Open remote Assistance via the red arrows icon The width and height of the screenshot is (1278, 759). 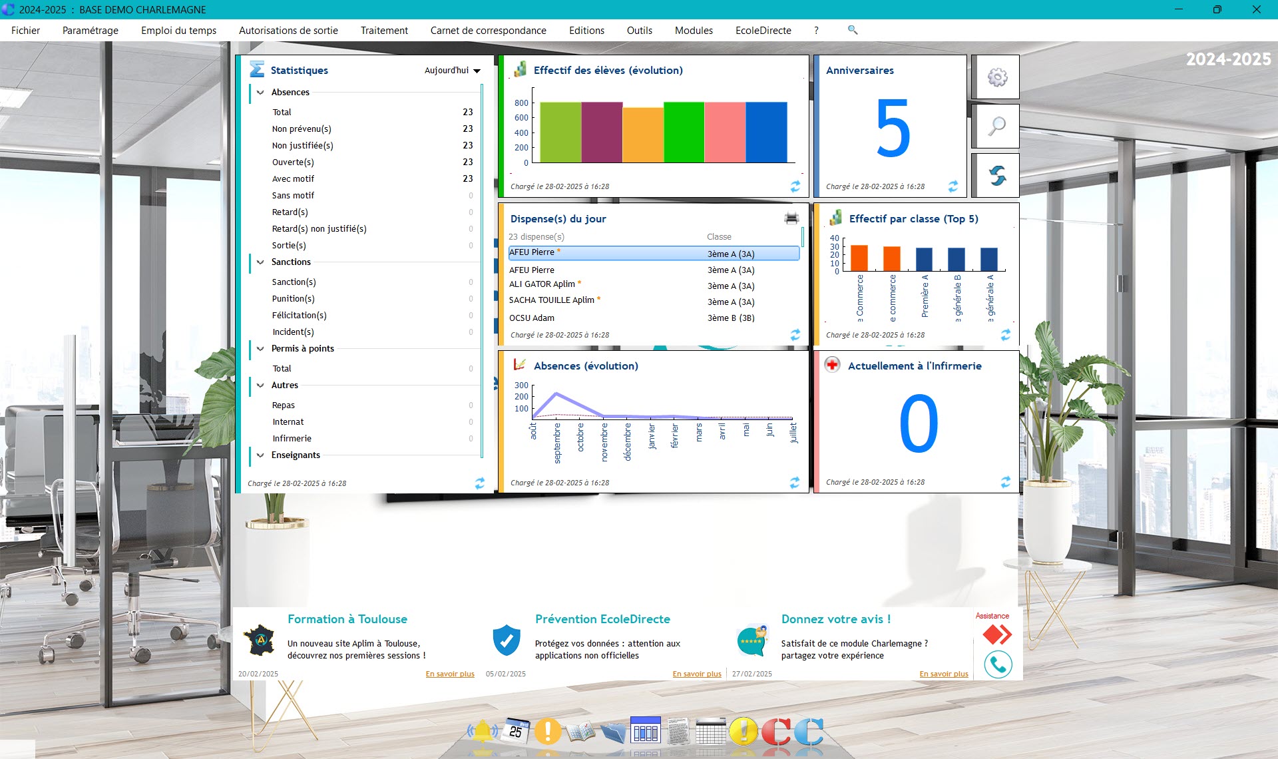pos(996,634)
